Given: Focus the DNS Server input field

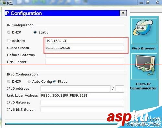Looking at the screenshot, I should 85,62.
